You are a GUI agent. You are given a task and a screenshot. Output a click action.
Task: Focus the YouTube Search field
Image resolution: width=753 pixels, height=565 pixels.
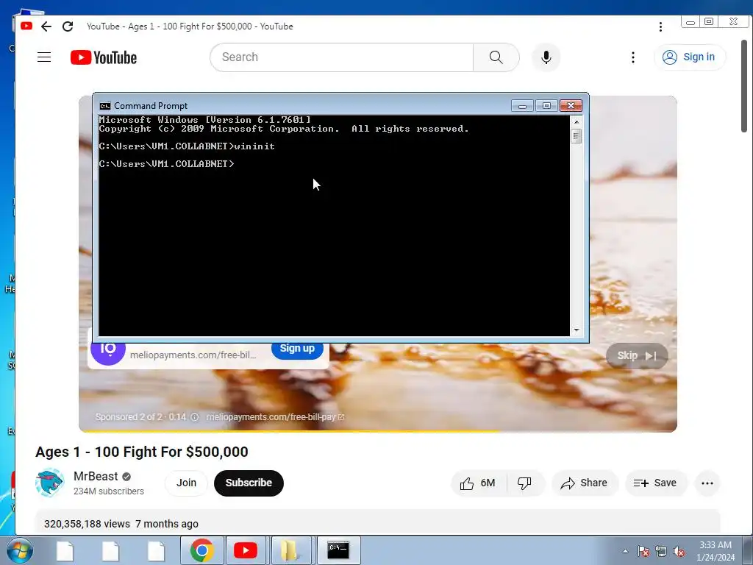[x=342, y=57]
